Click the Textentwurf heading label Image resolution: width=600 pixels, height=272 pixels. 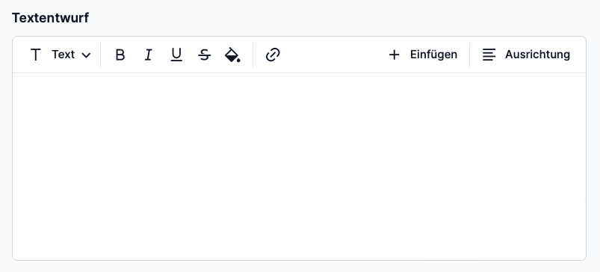[50, 18]
